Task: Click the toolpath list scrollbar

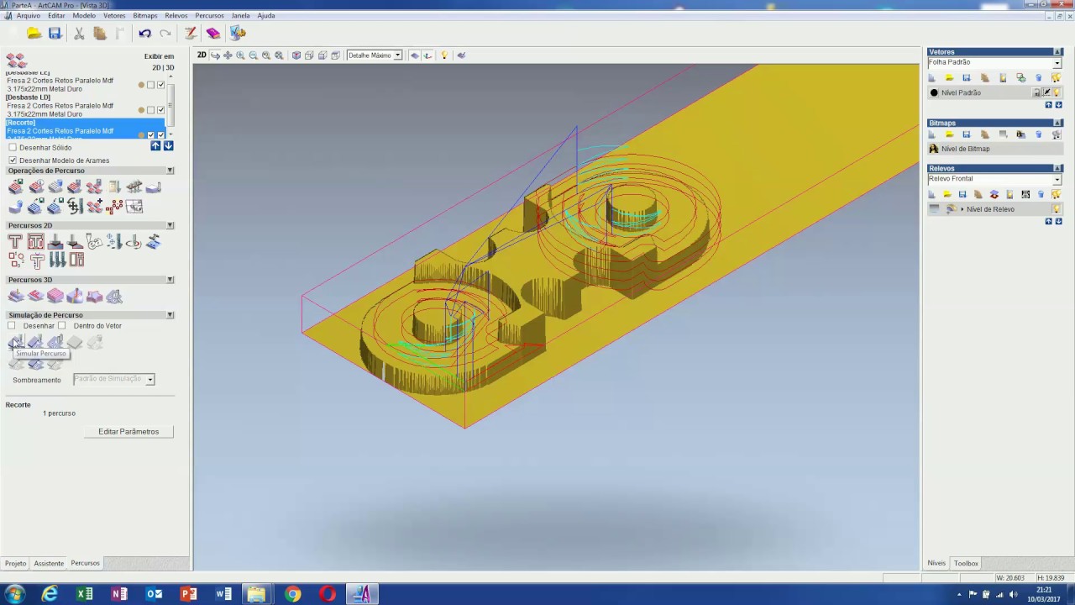Action: (x=170, y=106)
